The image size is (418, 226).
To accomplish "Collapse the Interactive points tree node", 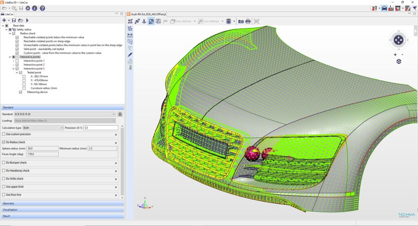I will tap(10, 57).
